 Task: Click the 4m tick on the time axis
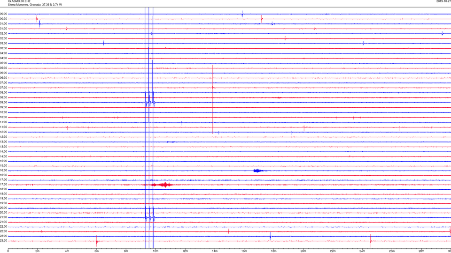click(67, 251)
